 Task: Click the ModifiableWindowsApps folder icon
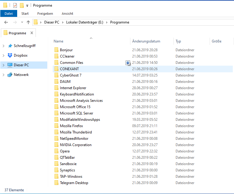tap(56, 120)
